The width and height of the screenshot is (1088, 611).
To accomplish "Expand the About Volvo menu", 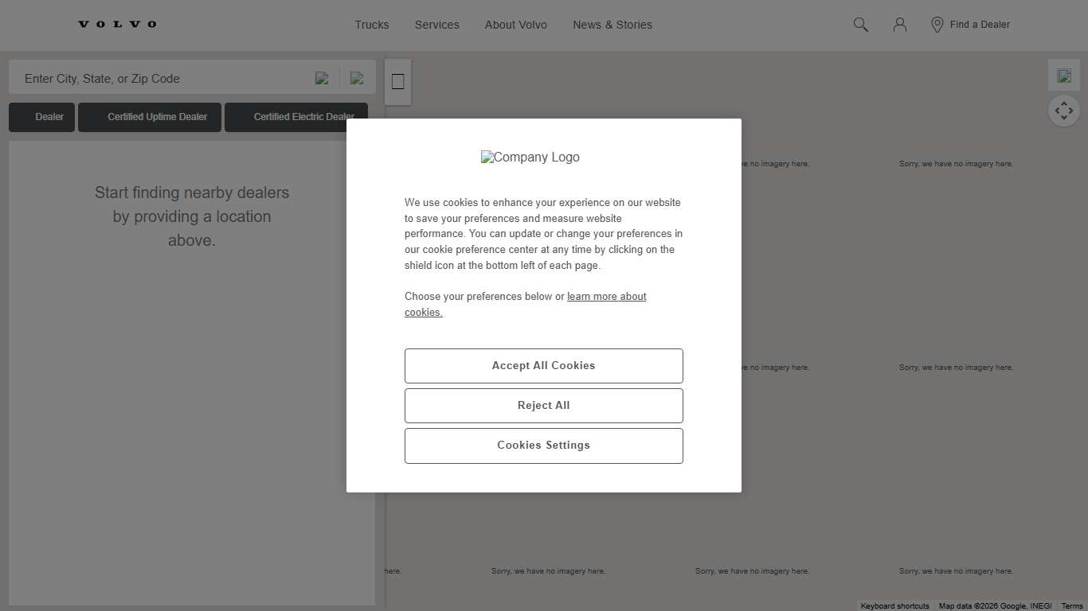I will coord(516,25).
